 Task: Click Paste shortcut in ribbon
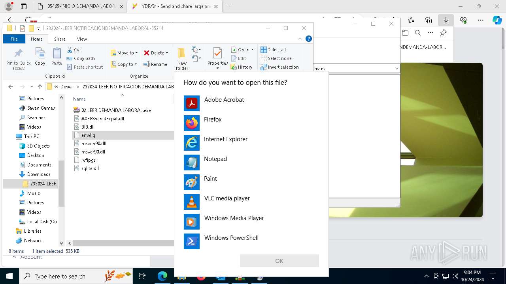[x=85, y=67]
